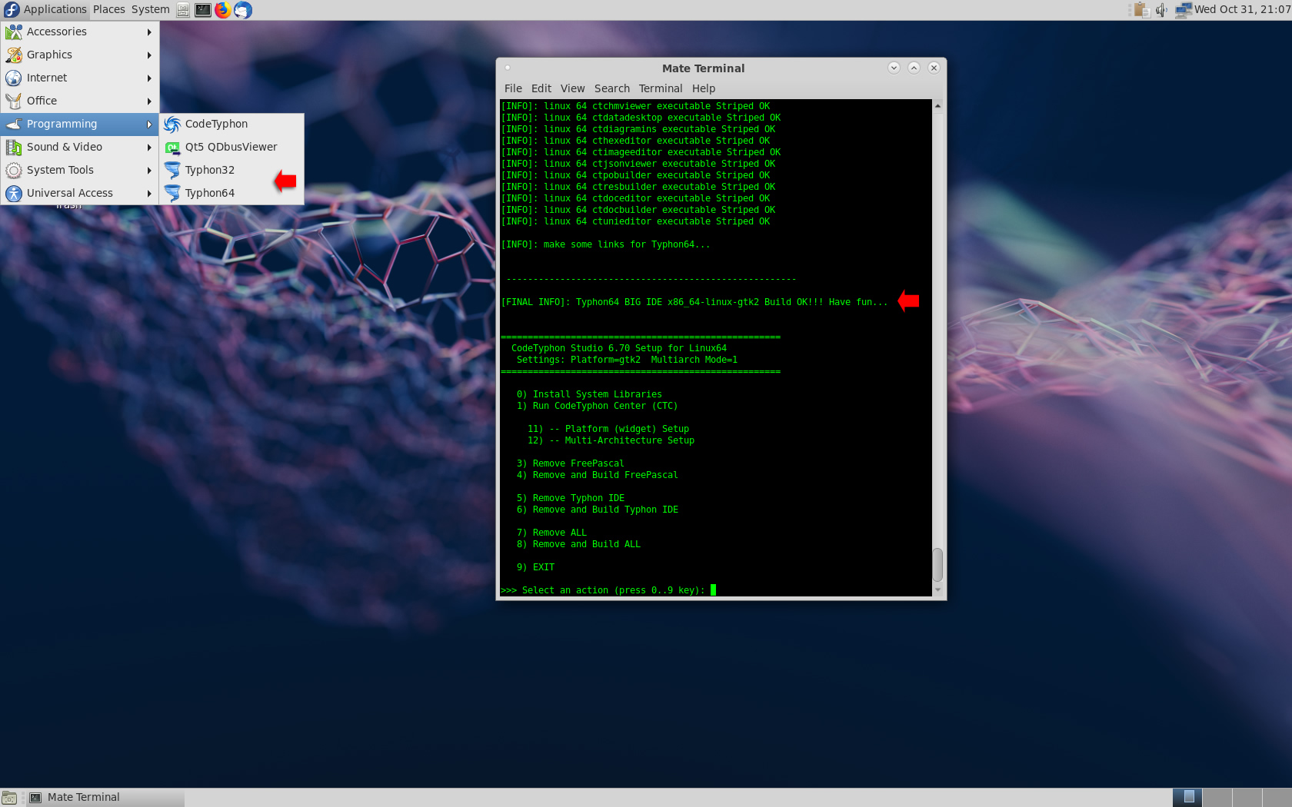Click the Typhon32 tornado icon

point(172,170)
